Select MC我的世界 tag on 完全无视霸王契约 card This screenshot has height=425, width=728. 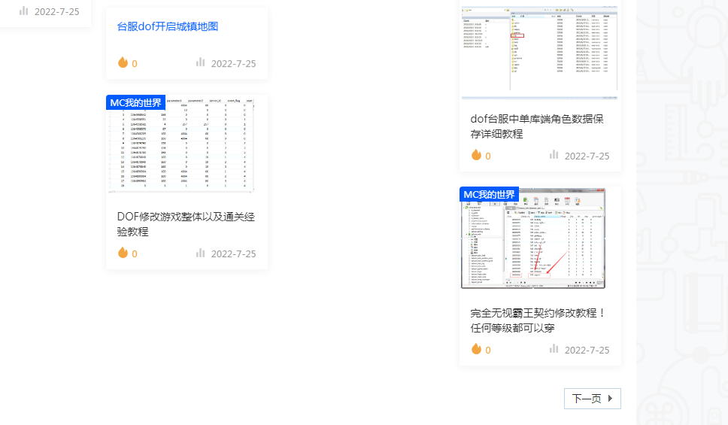(x=489, y=194)
